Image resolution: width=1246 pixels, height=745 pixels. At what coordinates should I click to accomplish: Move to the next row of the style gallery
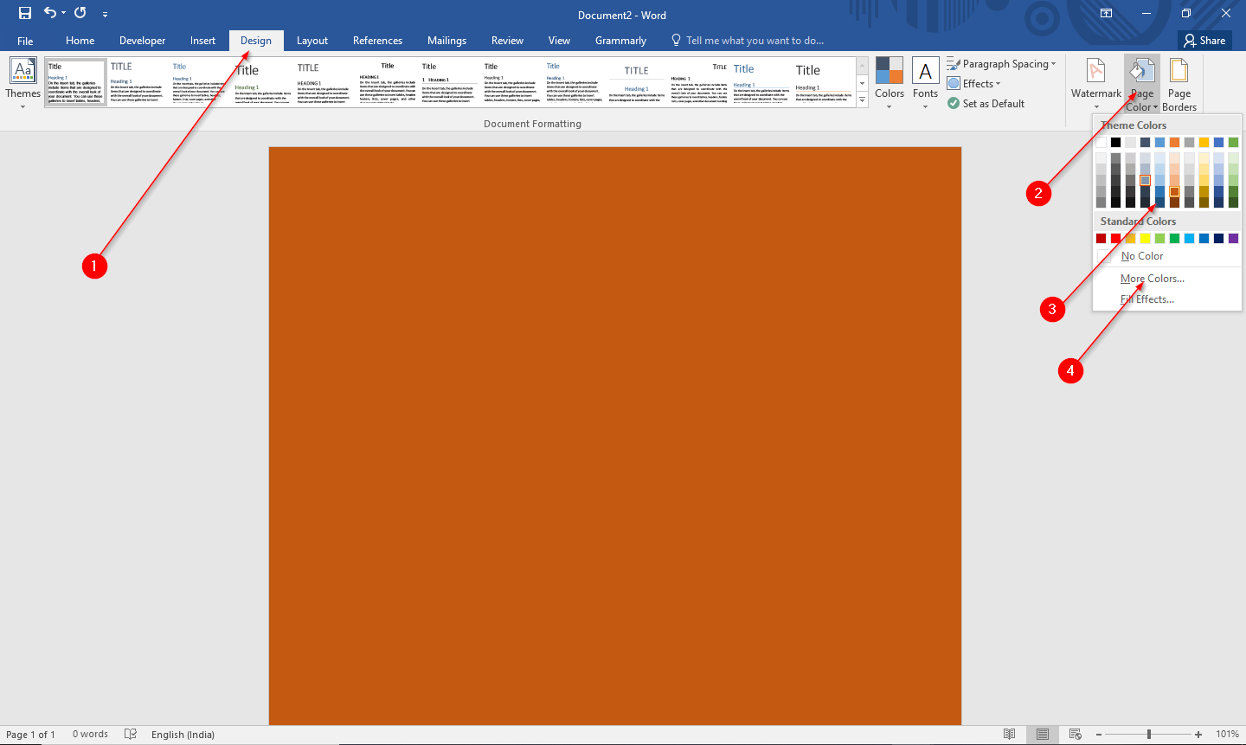[863, 83]
